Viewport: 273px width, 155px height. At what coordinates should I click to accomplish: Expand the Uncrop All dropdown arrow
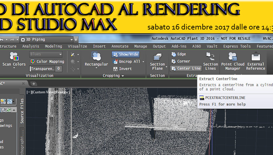click(143, 61)
